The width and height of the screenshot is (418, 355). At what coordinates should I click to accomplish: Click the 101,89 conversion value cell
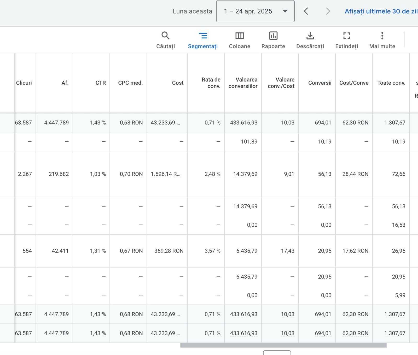click(249, 142)
